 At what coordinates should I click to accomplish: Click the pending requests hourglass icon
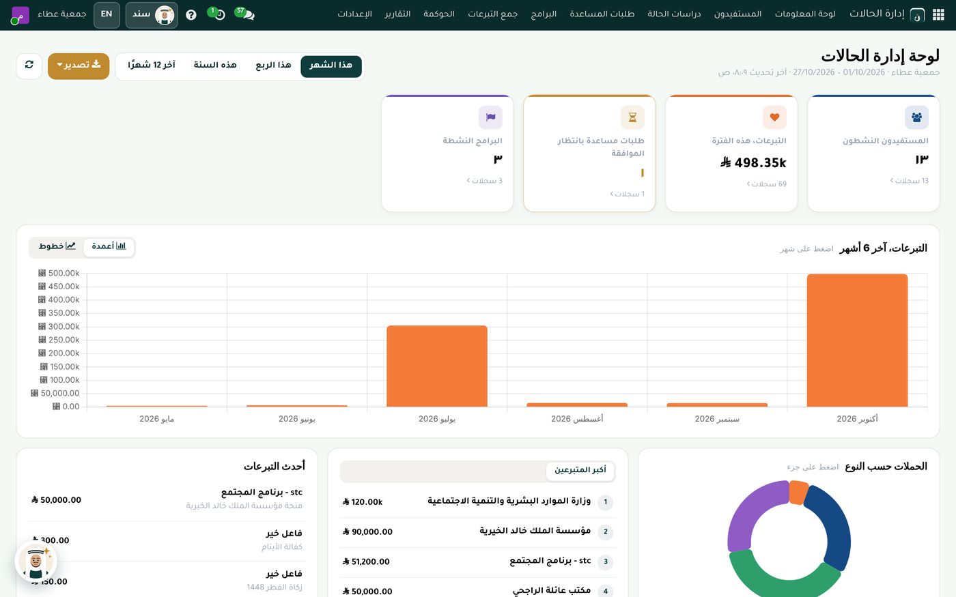click(632, 117)
